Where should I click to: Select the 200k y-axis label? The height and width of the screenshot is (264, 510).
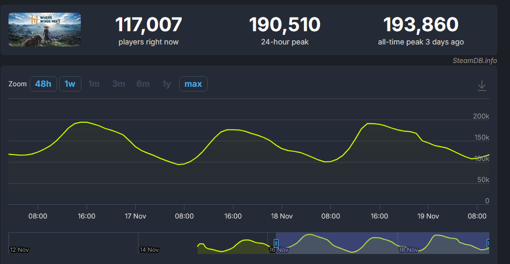[481, 116]
